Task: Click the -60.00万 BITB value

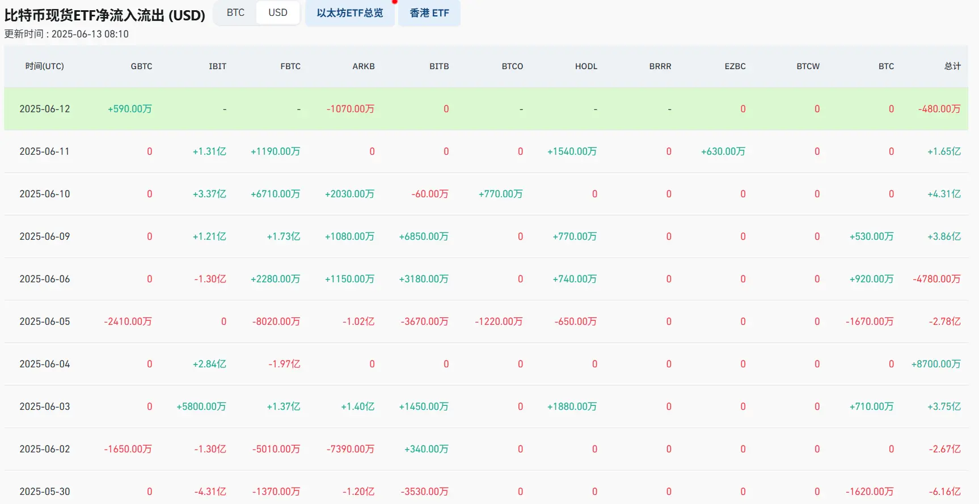Action: coord(430,194)
